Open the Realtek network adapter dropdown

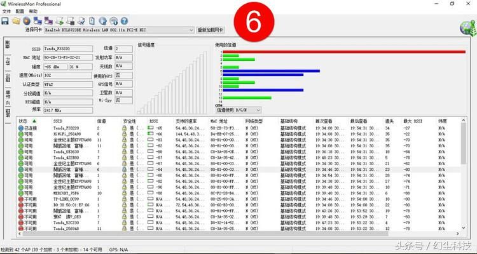[119, 30]
